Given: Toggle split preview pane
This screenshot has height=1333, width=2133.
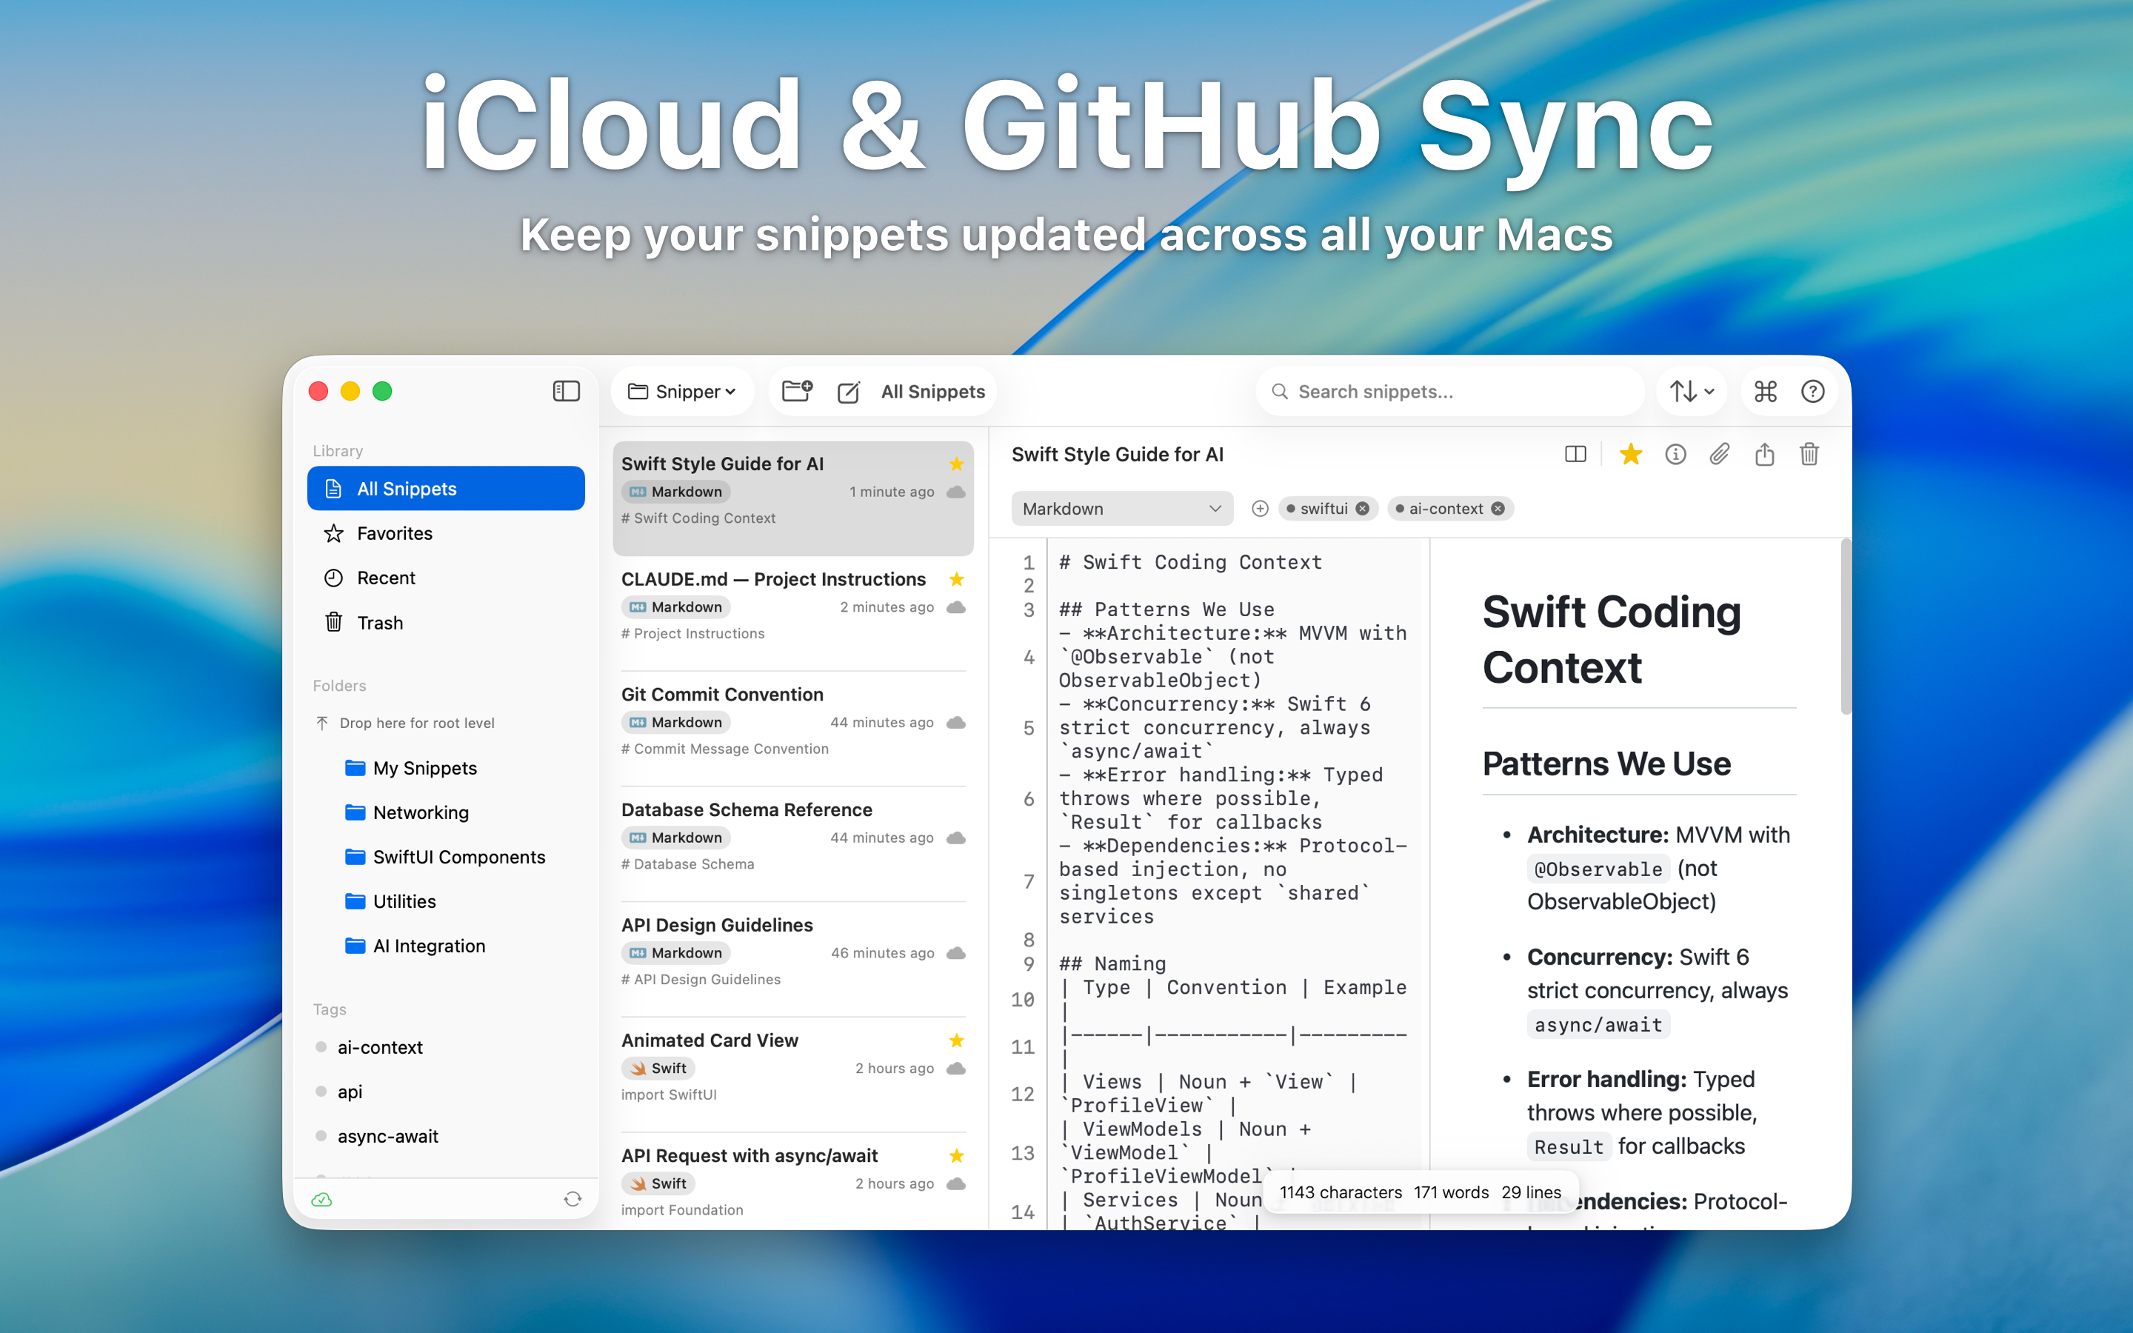Looking at the screenshot, I should 1575,454.
